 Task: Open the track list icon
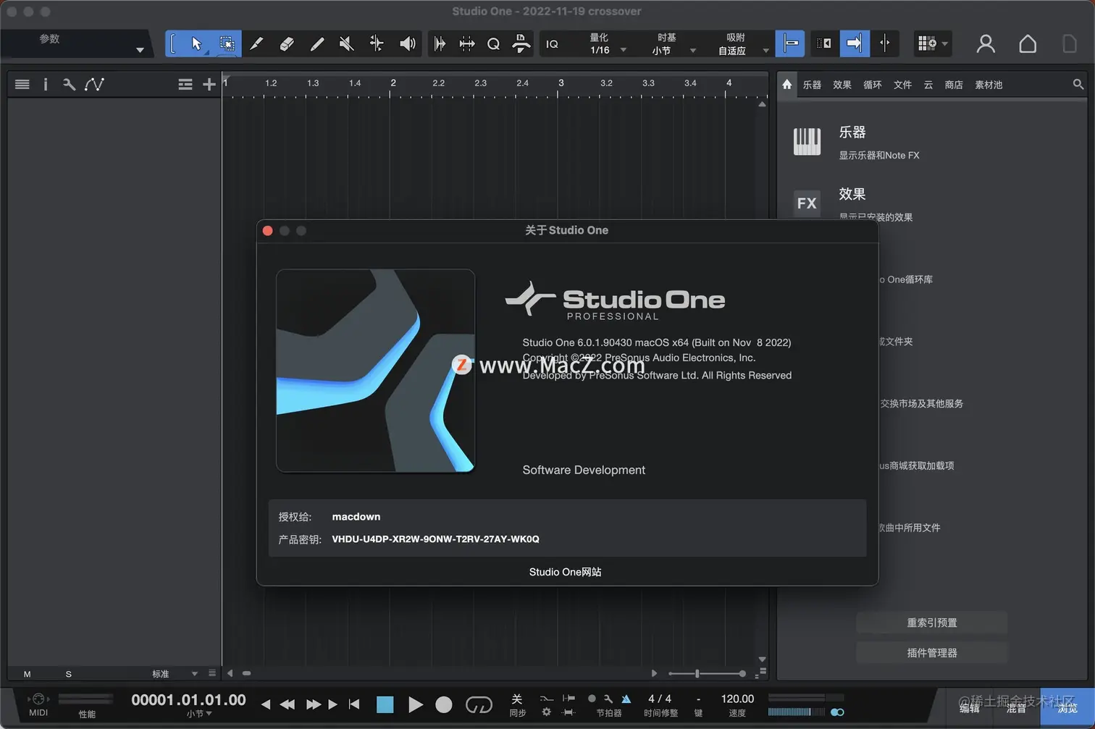(x=22, y=85)
